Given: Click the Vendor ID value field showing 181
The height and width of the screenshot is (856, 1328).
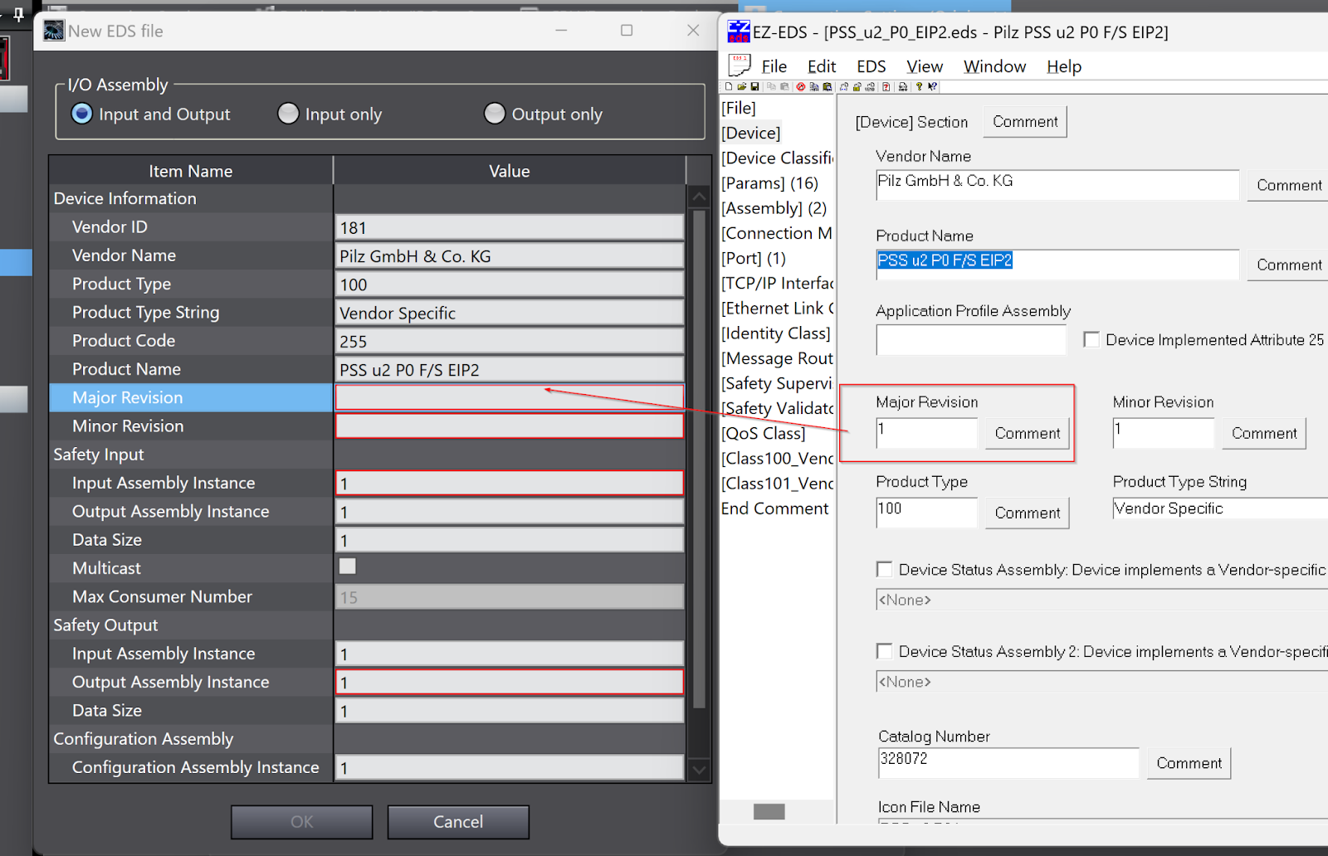Looking at the screenshot, I should 510,227.
